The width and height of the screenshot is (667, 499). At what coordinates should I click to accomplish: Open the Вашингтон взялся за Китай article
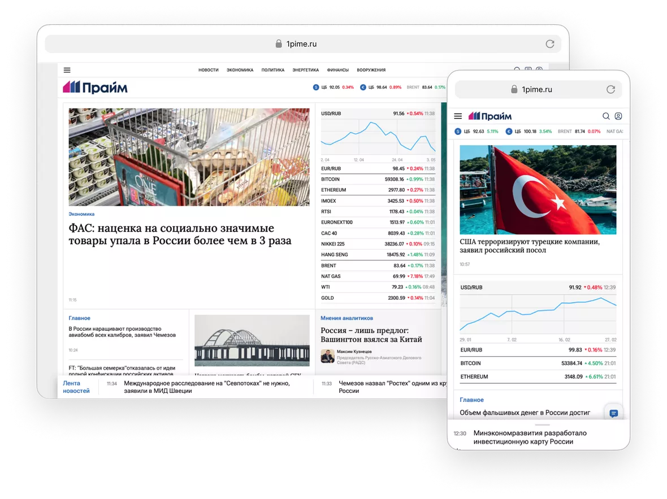(x=371, y=335)
